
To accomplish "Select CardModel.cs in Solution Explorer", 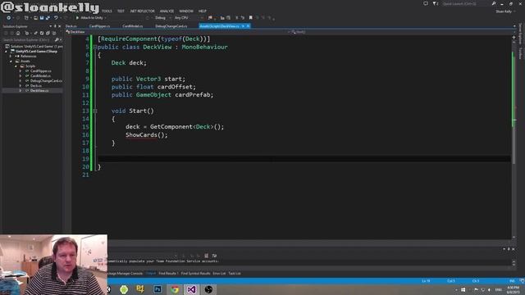I will pos(40,76).
